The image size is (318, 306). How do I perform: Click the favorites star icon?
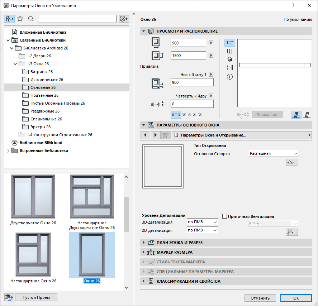pos(20,18)
